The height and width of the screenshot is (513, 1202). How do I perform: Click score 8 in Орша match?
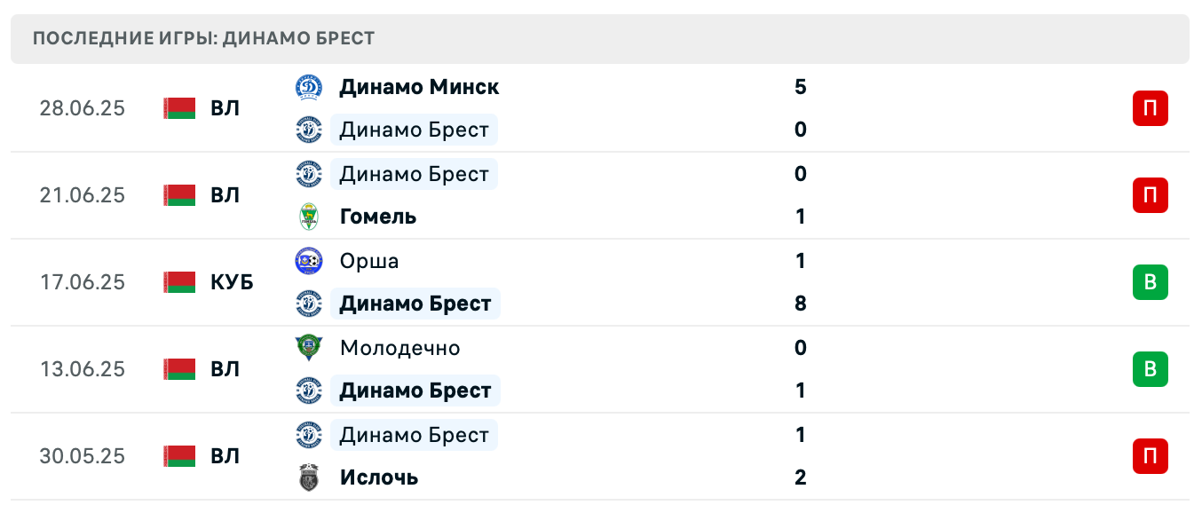coord(801,304)
